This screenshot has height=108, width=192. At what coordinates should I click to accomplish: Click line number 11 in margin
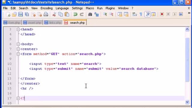click(9, 69)
